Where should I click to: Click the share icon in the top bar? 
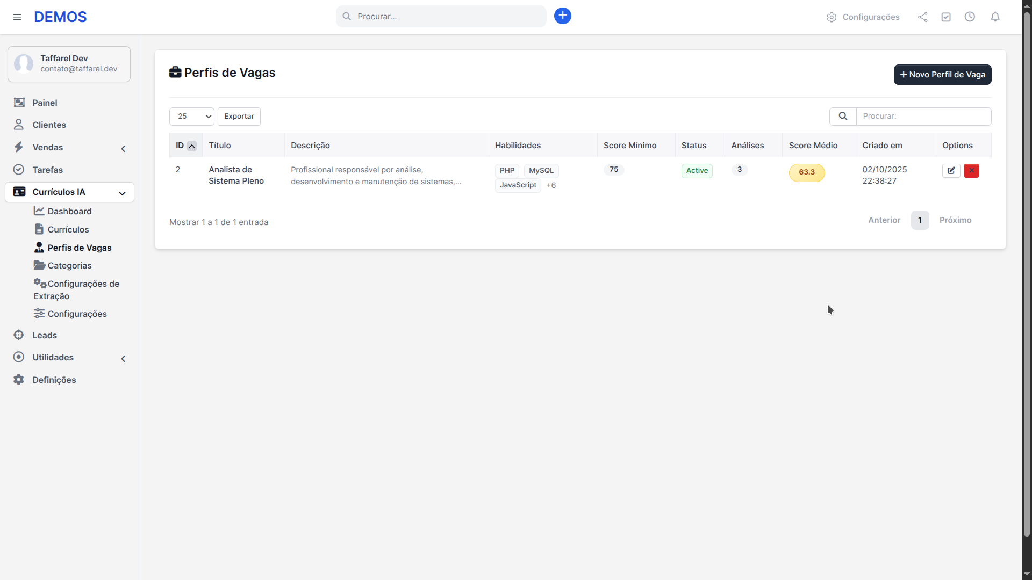pyautogui.click(x=923, y=17)
